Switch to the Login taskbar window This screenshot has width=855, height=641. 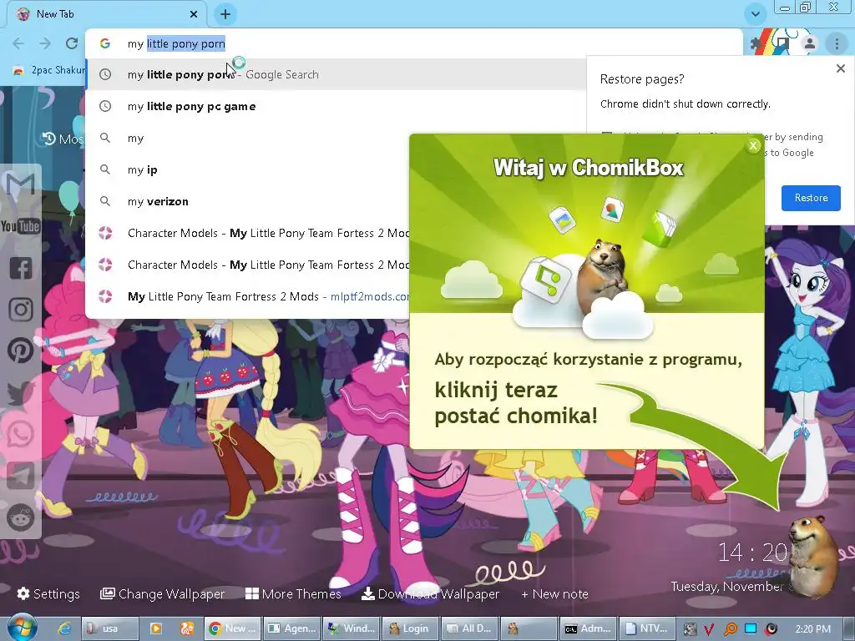tap(410, 628)
